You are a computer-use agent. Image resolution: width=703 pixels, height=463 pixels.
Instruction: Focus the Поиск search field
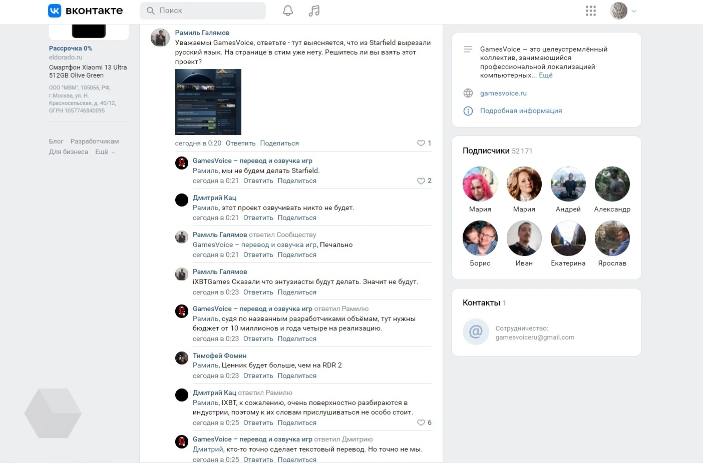pos(203,10)
